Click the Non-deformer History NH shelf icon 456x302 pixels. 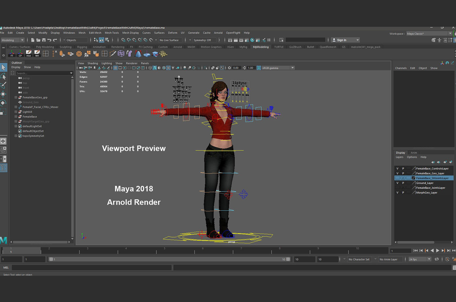click(37, 54)
